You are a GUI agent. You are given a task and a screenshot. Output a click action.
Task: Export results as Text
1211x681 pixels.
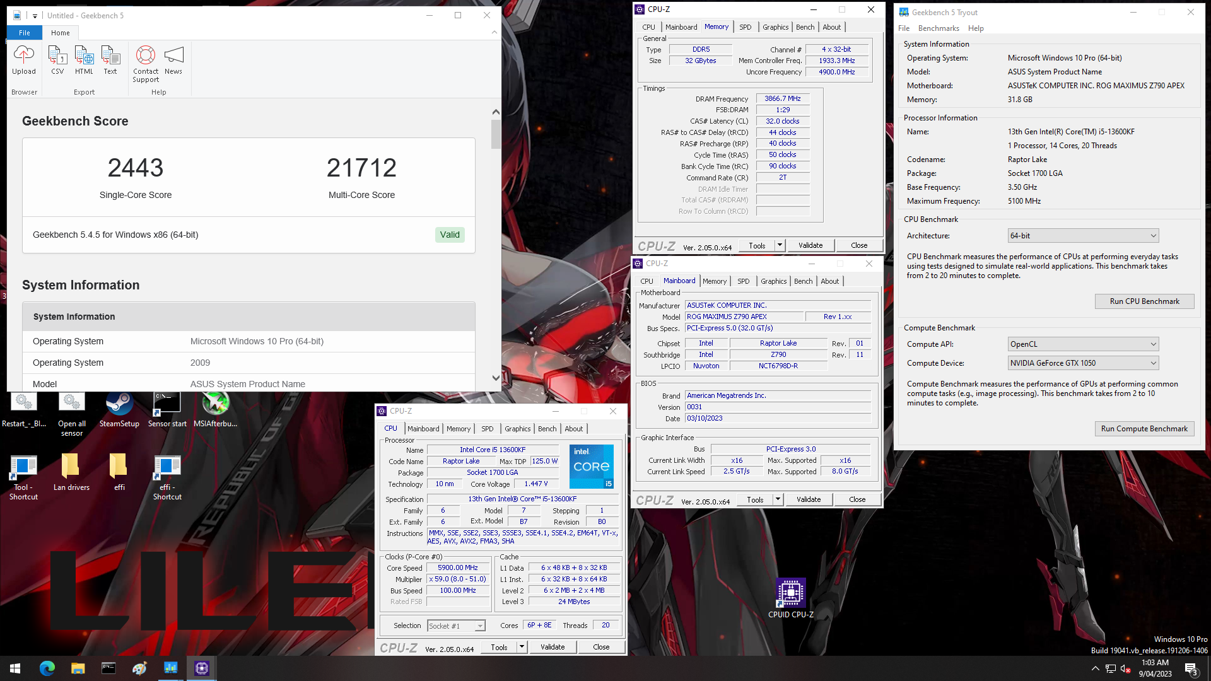[x=110, y=60]
